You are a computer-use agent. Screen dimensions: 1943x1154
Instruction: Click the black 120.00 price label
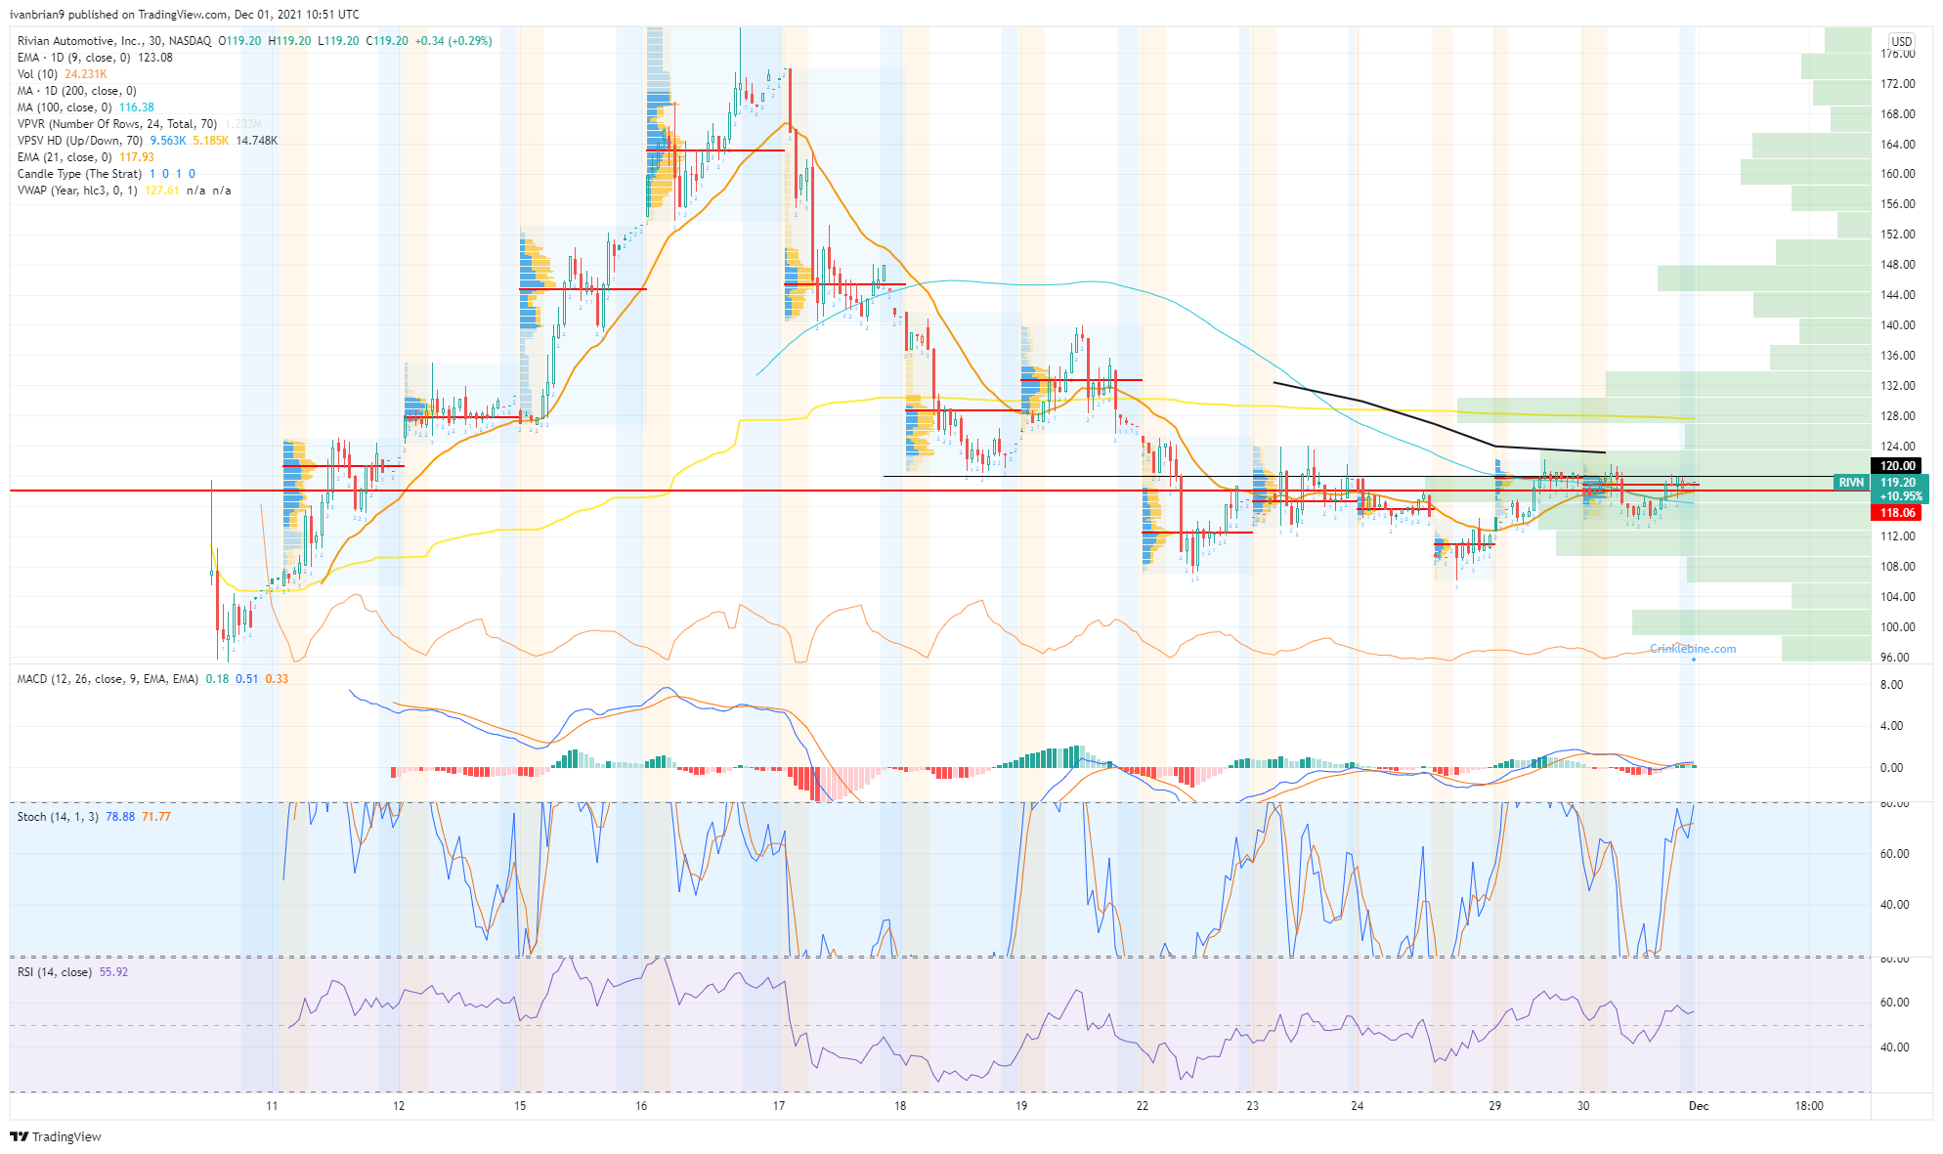click(1898, 466)
